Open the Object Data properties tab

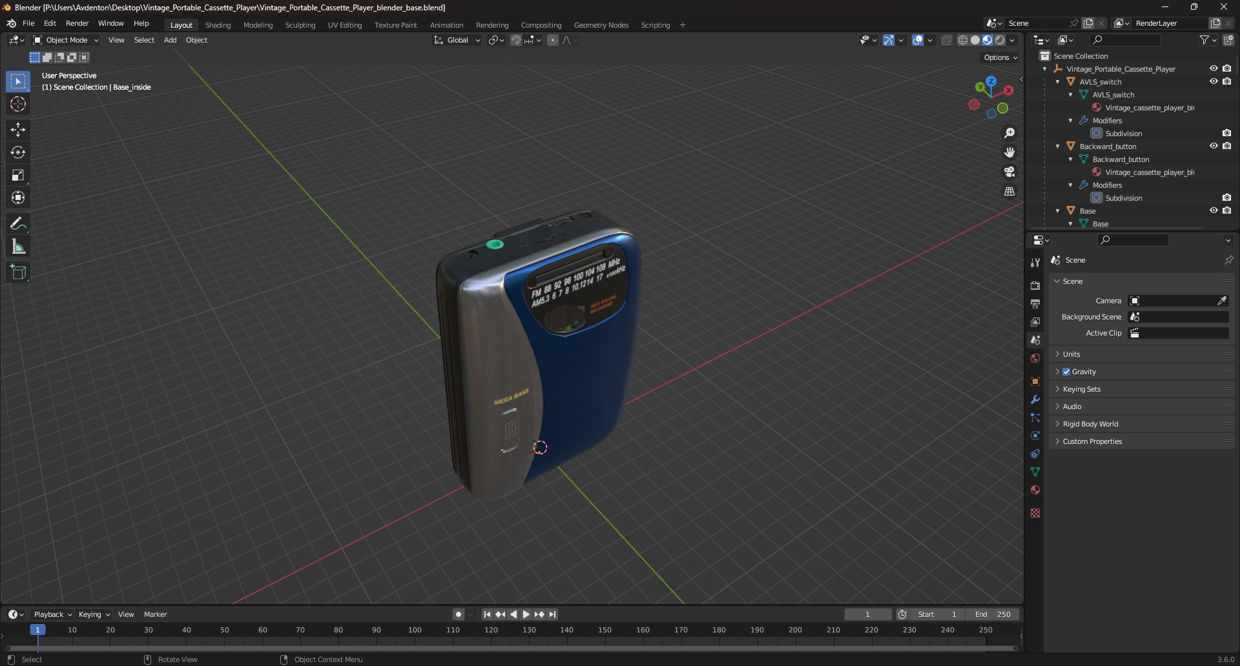tap(1035, 472)
